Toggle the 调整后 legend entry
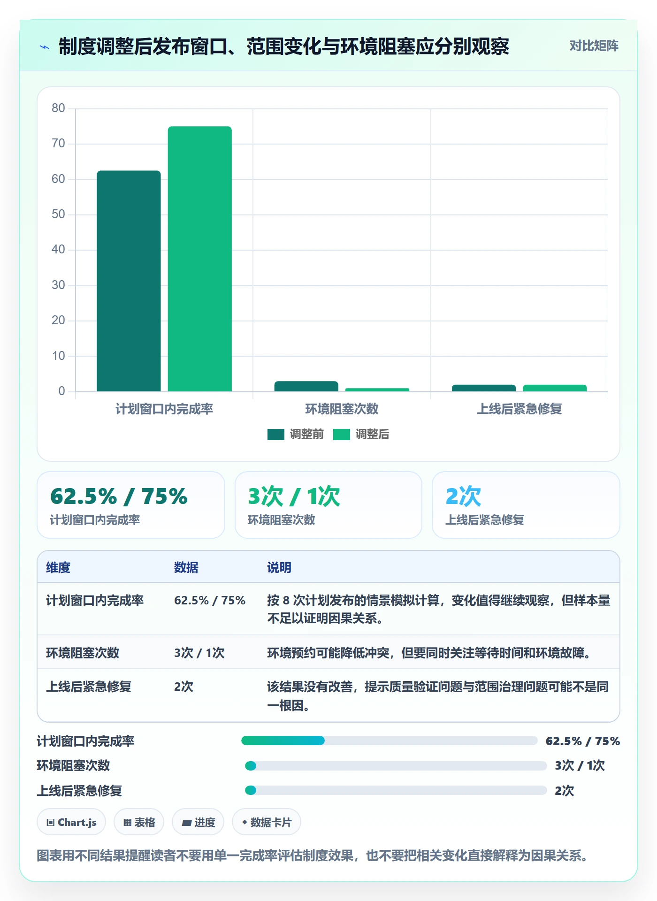 click(x=361, y=434)
